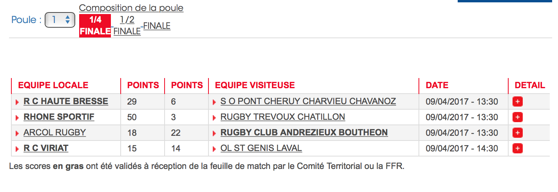Open S O PONT CHERUY CHARVIEU CHAVANOZ link
The width and height of the screenshot is (558, 192).
pos(308,101)
